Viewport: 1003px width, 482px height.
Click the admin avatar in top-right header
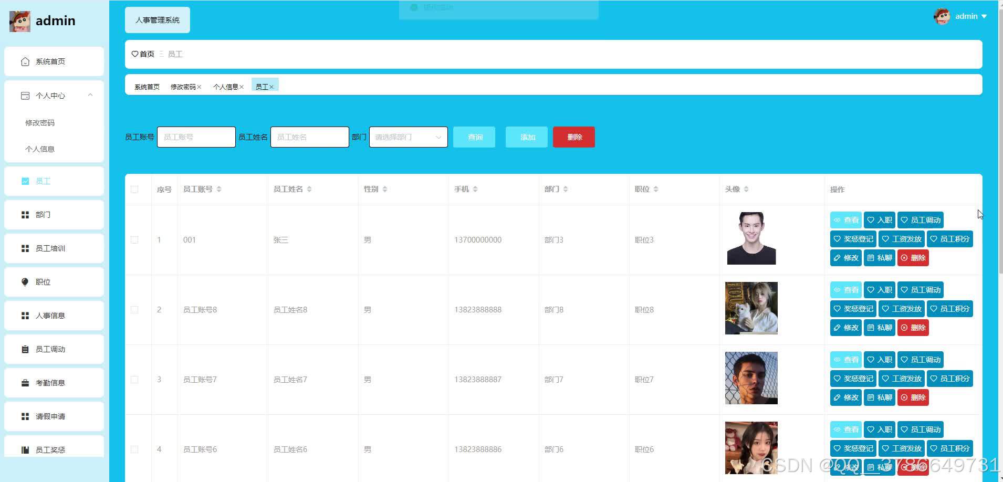(942, 16)
